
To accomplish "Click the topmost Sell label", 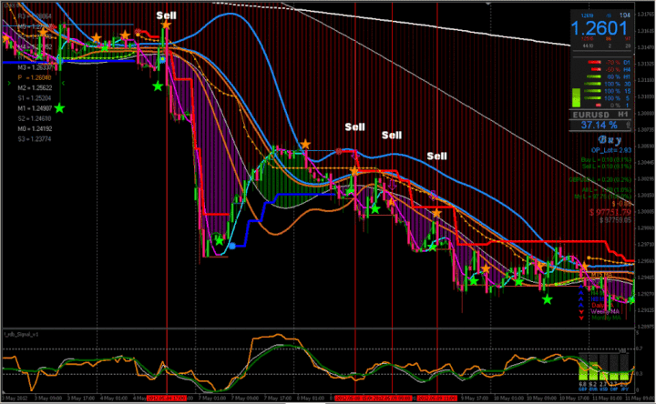I will (166, 15).
